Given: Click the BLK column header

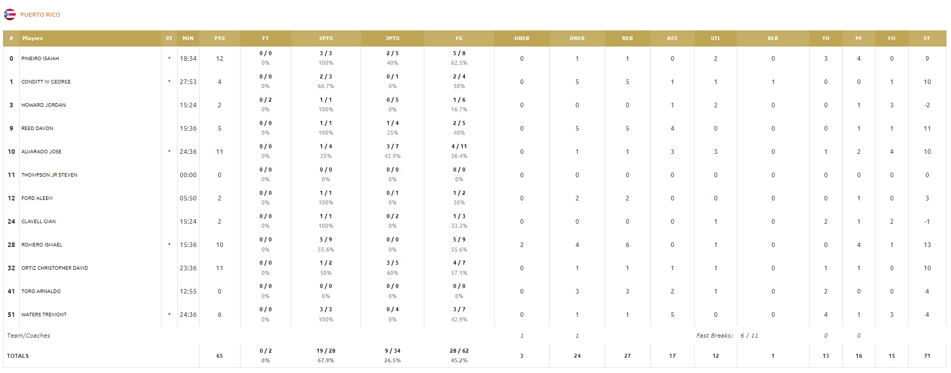Looking at the screenshot, I should coord(773,38).
